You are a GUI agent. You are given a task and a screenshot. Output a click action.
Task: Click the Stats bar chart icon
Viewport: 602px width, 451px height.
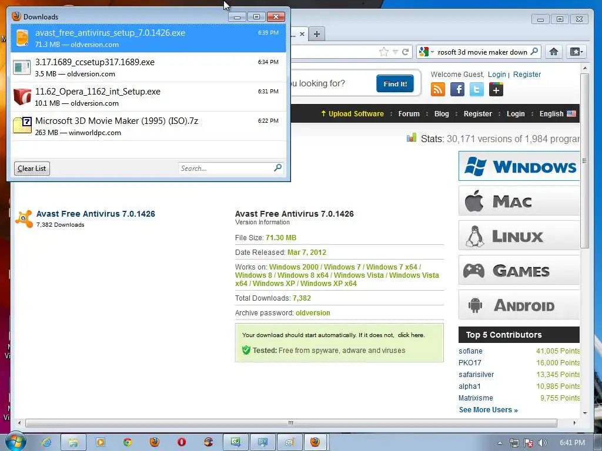(x=412, y=137)
